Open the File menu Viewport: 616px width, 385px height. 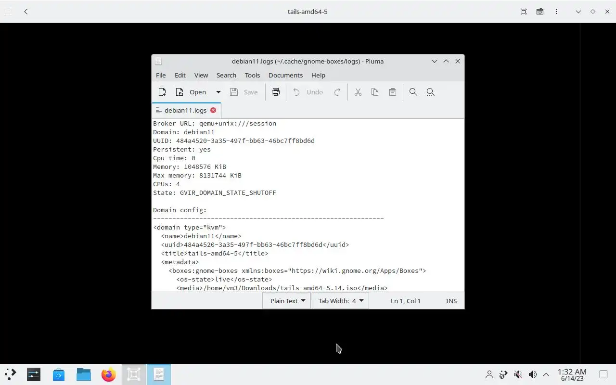point(161,75)
